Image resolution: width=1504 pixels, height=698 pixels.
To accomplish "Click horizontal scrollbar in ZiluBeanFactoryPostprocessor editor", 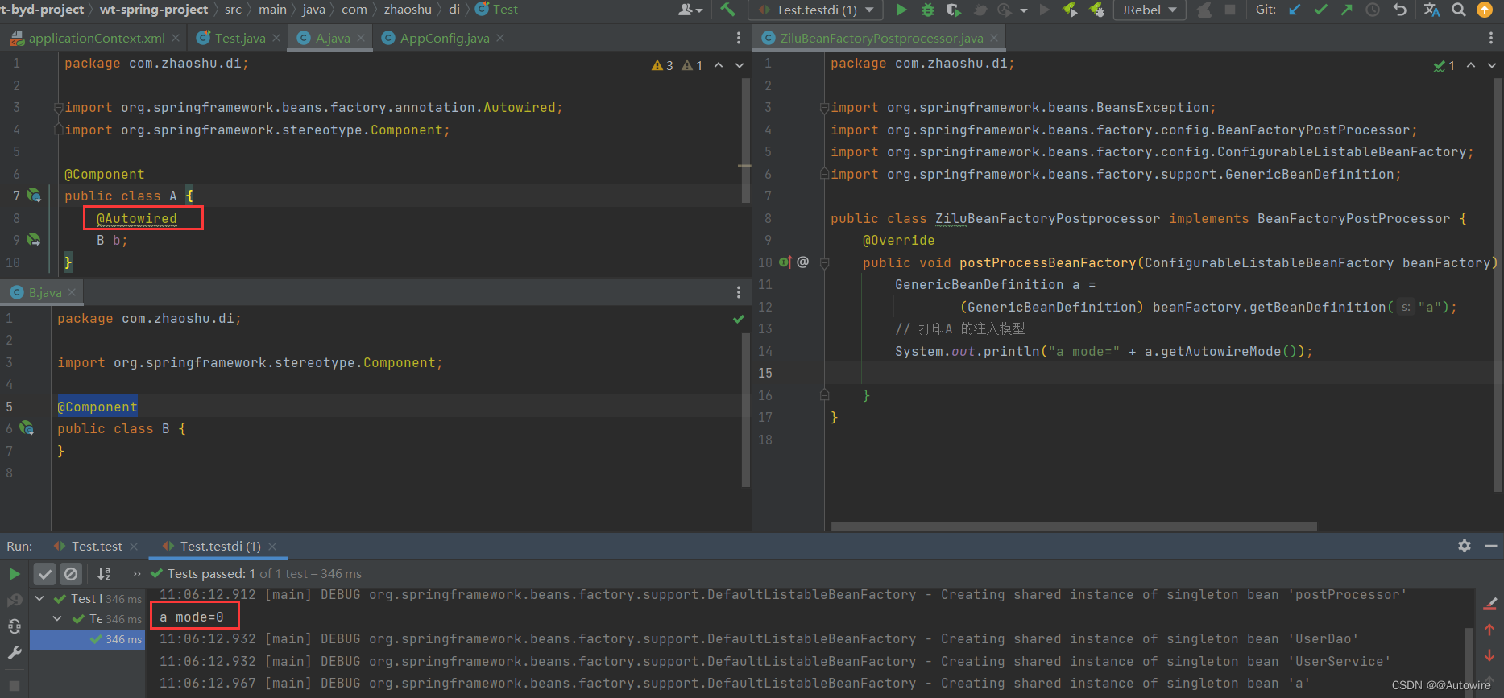I will click(1074, 527).
